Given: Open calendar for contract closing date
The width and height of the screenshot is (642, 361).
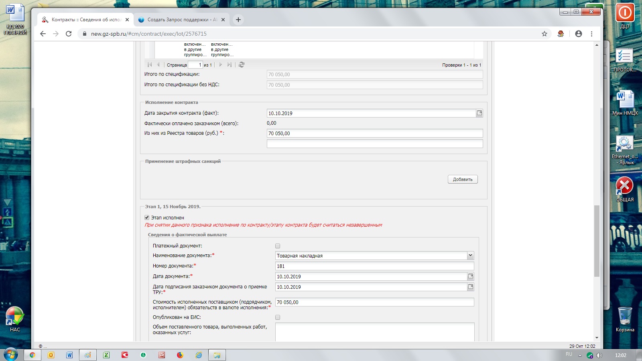Looking at the screenshot, I should pyautogui.click(x=479, y=113).
